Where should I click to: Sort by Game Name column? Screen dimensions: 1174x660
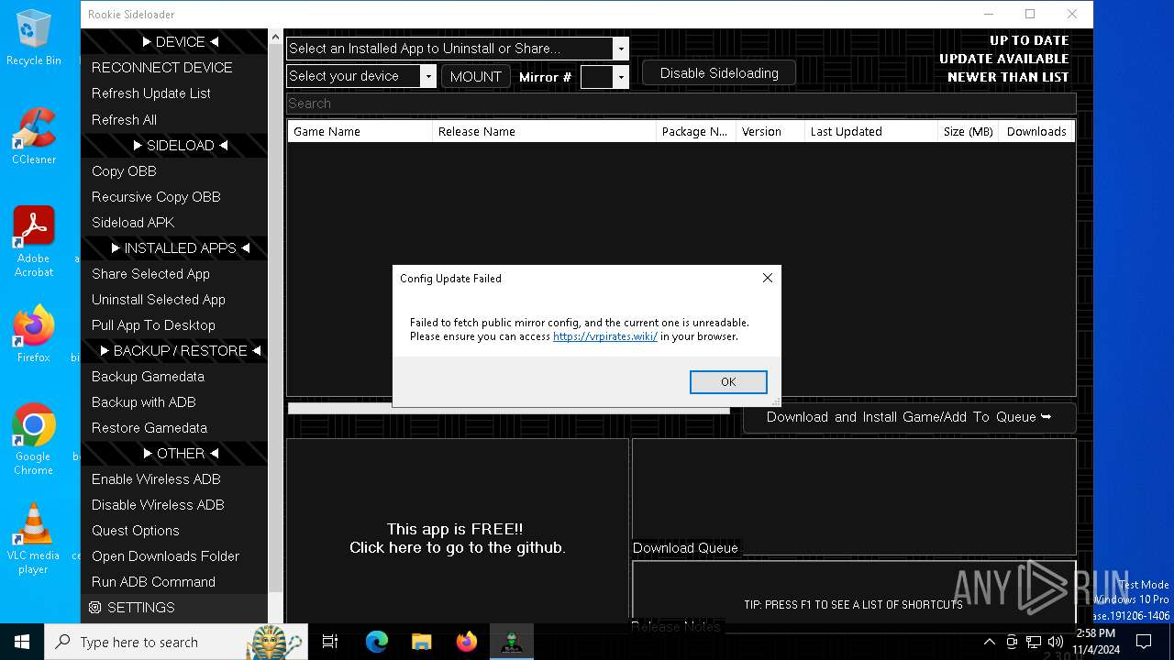click(x=359, y=131)
